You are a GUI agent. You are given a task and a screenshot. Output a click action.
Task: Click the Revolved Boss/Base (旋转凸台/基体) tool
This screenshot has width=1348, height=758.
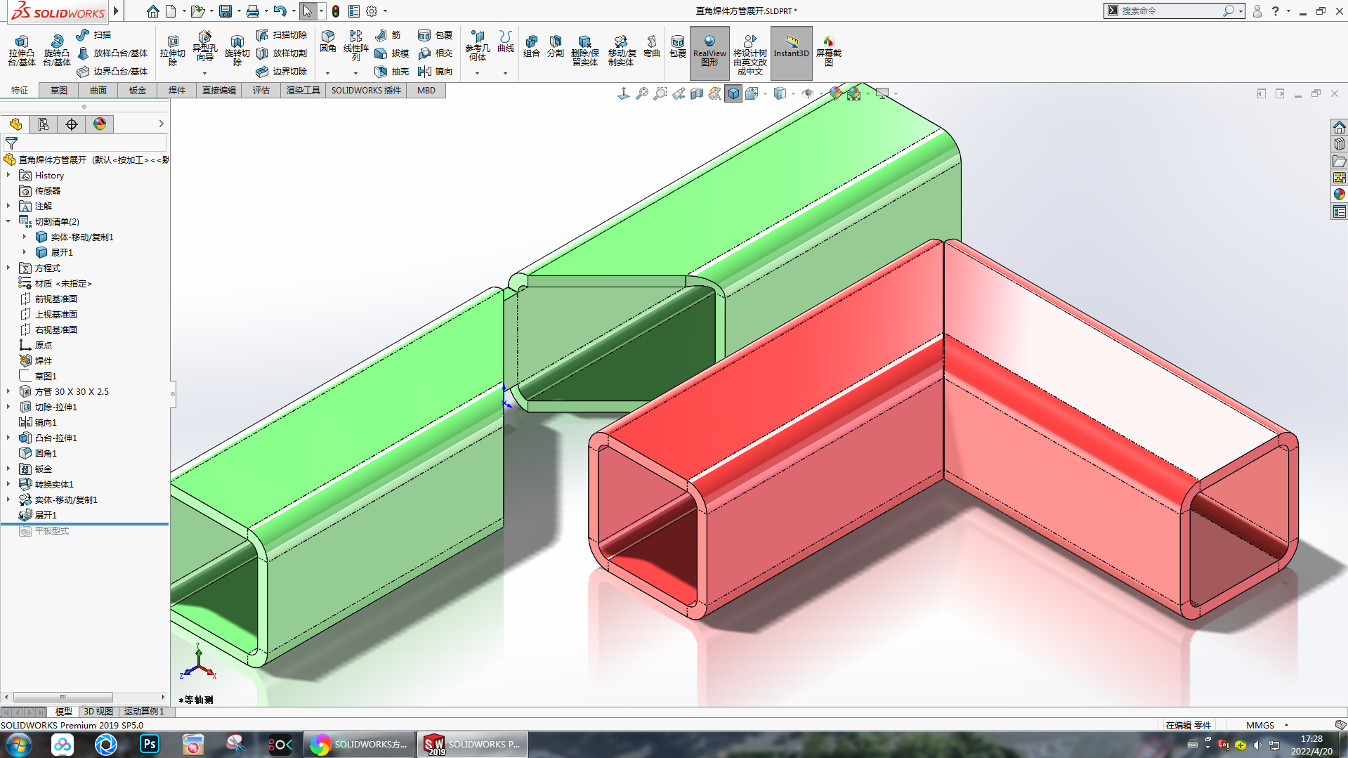point(56,51)
